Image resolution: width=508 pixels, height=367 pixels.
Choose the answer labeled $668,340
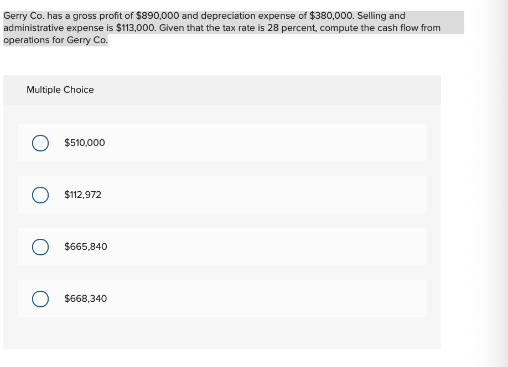(x=86, y=299)
